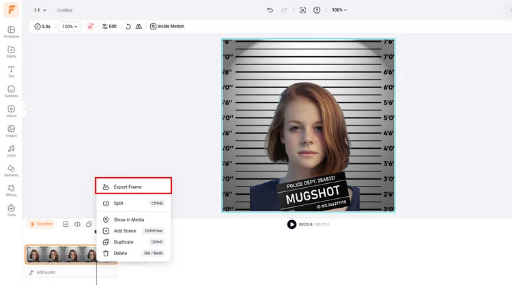Click the screen capture icon in top bar
This screenshot has width=512, height=285.
(302, 10)
